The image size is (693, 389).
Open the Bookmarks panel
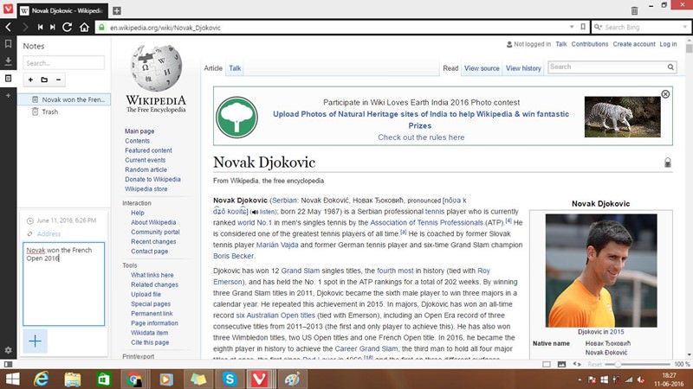coord(8,44)
